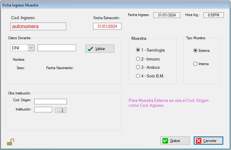Switch Tipo Muestra to Interna

click(x=195, y=64)
